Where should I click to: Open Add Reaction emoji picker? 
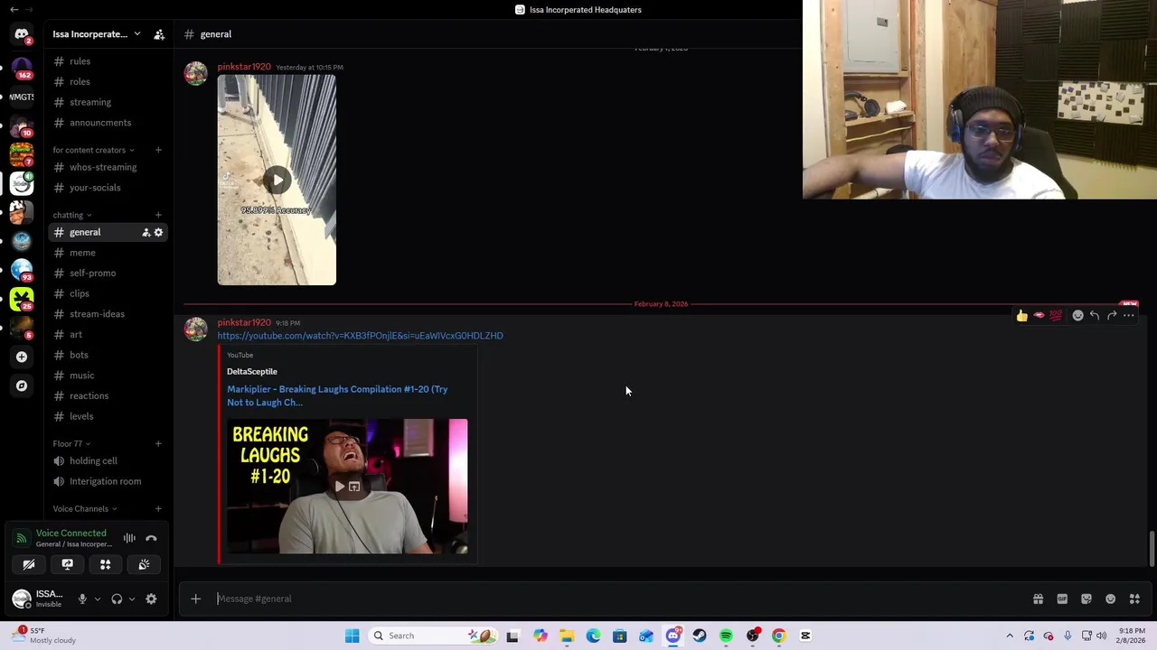click(x=1077, y=315)
